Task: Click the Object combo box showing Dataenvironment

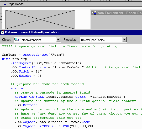Action: [37, 40]
